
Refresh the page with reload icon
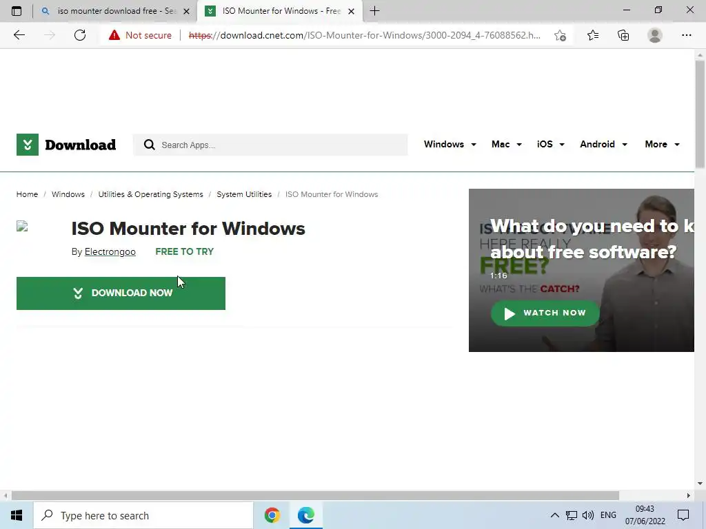coord(80,35)
